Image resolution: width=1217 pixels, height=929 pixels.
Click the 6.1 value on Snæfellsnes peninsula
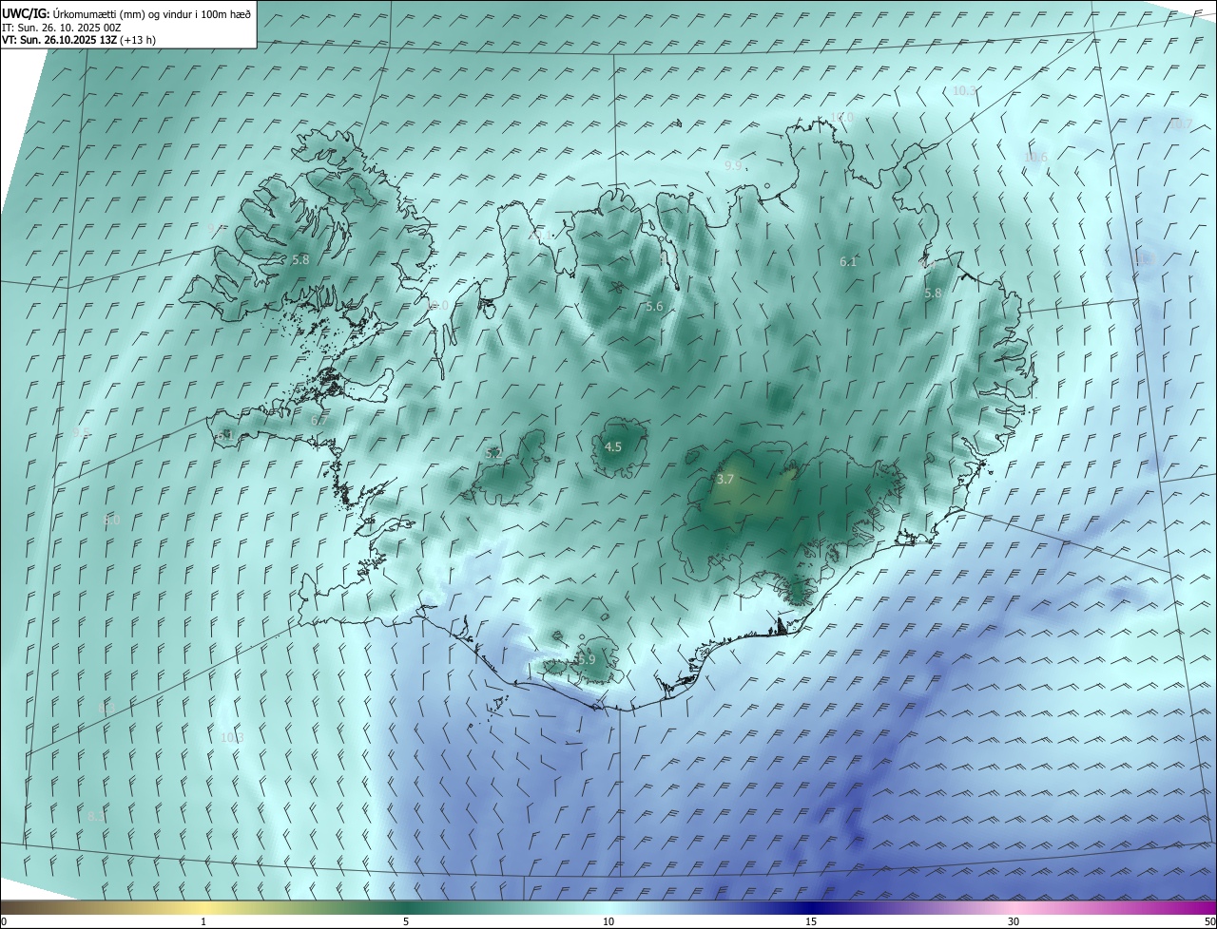click(225, 434)
